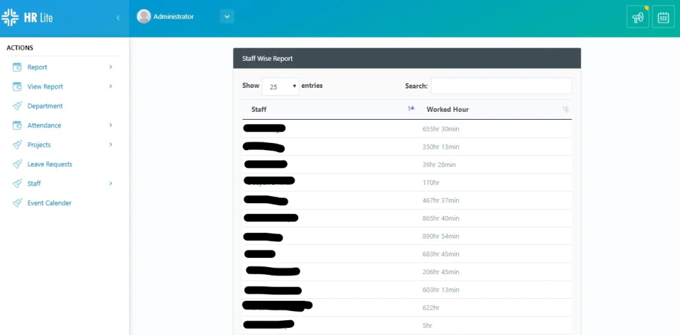Open announcements megaphone icon
The image size is (680, 335).
(638, 17)
